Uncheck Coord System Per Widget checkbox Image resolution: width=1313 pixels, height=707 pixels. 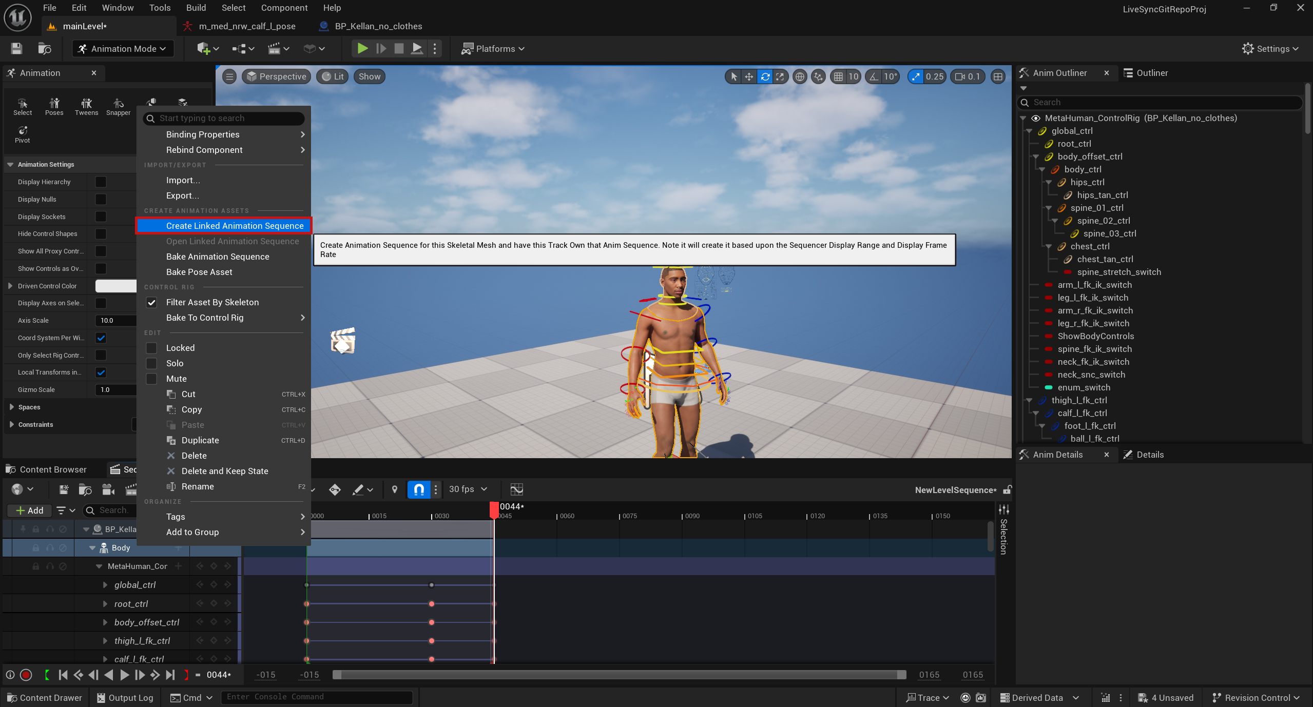point(101,338)
